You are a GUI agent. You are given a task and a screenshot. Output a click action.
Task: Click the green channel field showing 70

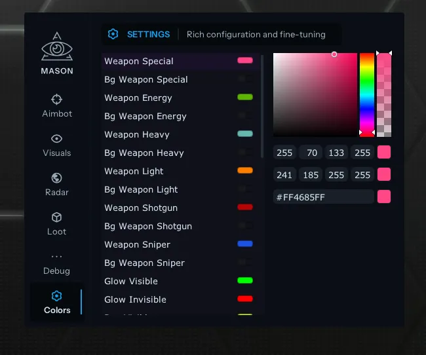[x=311, y=153]
